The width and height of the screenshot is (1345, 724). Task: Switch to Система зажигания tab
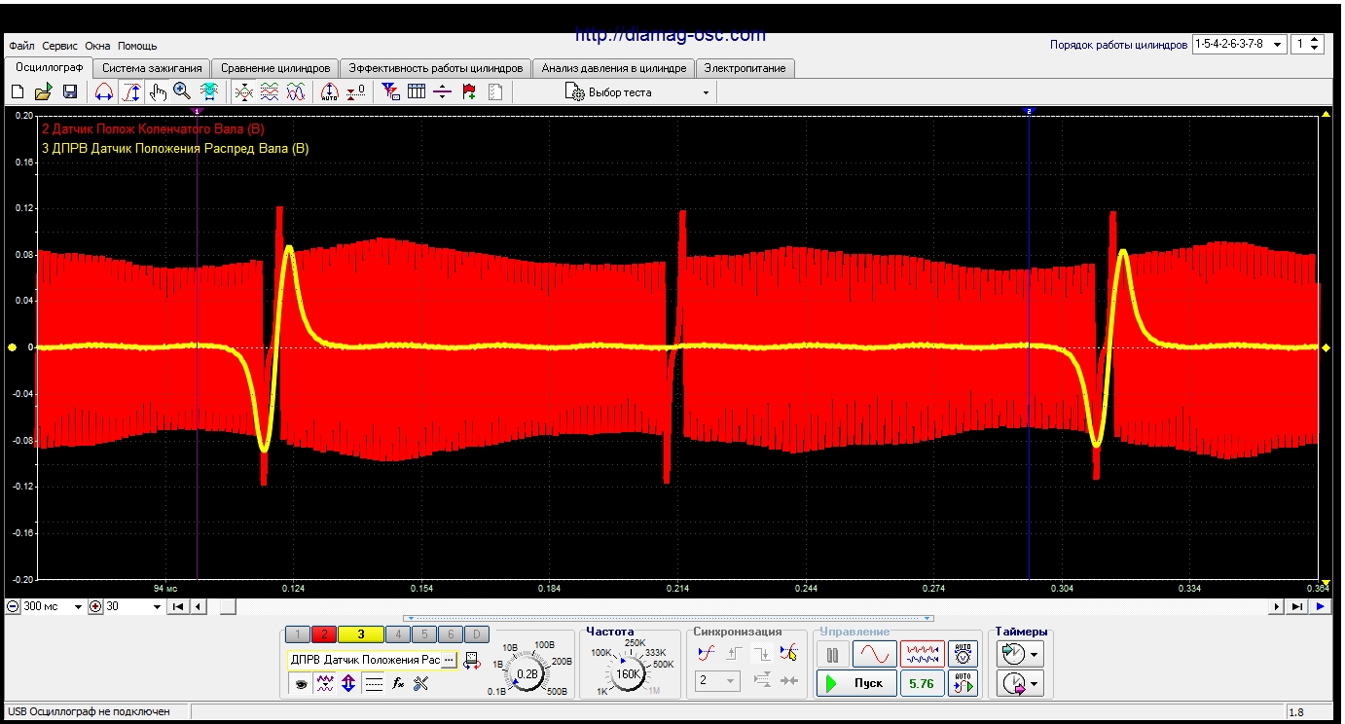pos(152,68)
